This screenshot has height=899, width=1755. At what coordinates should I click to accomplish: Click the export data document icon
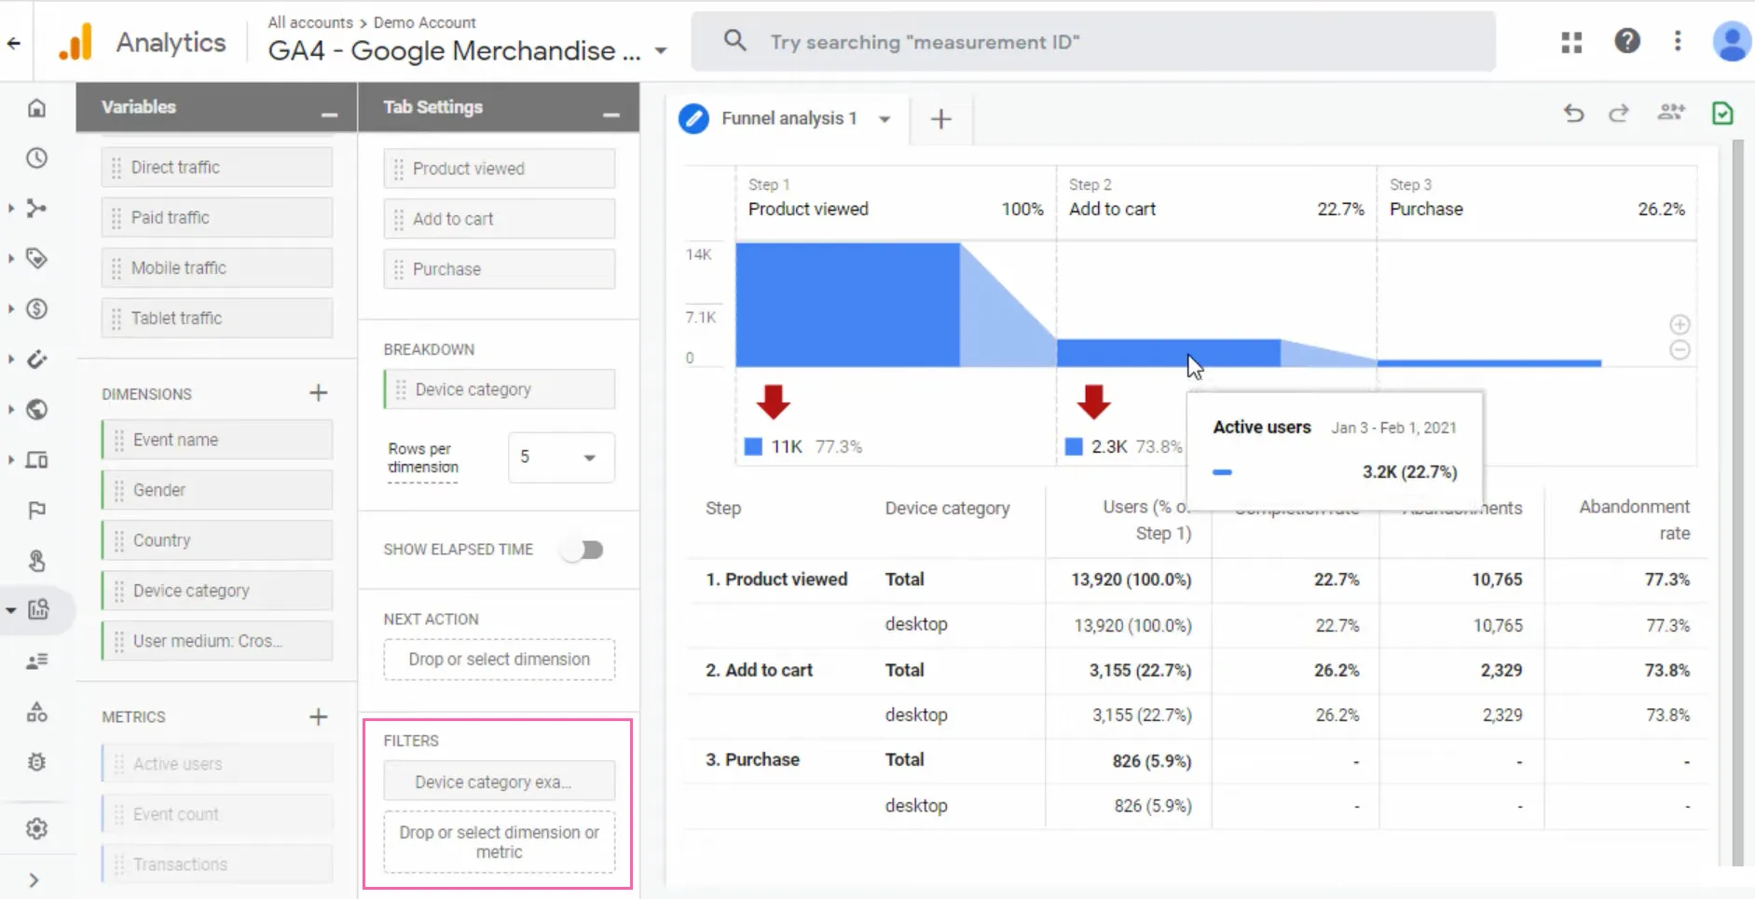tap(1722, 114)
